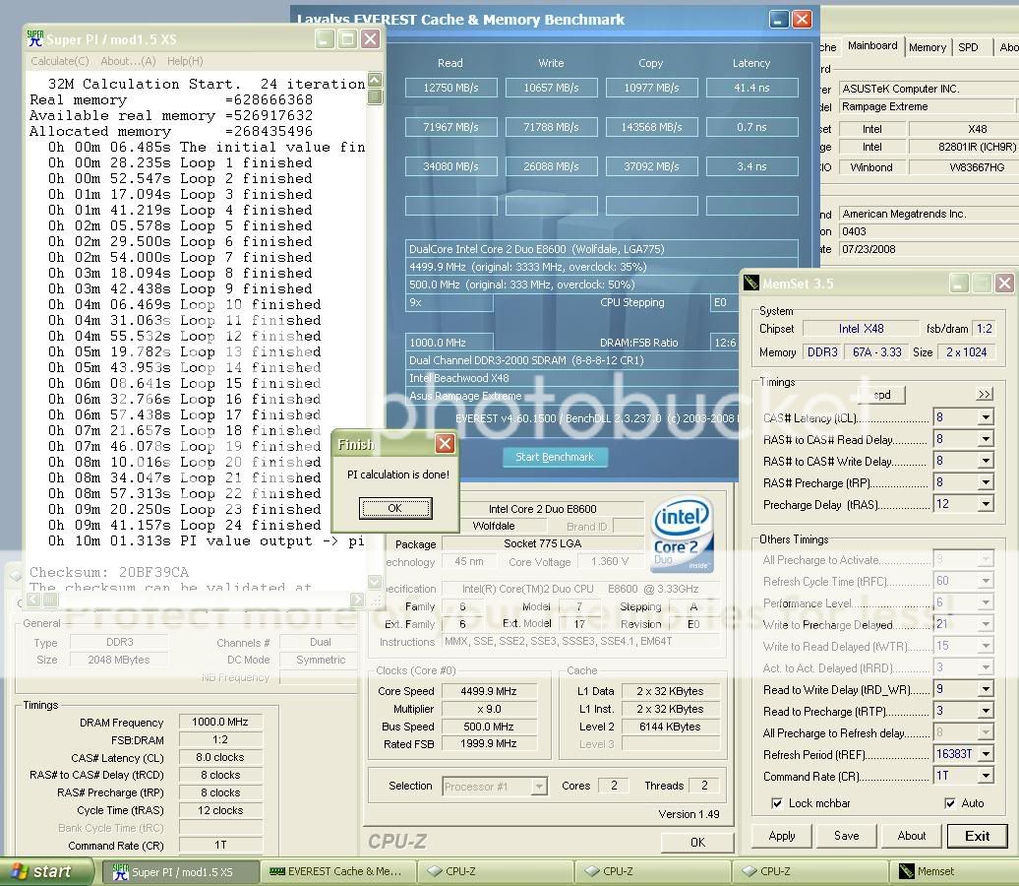The width and height of the screenshot is (1019, 886).
Task: Switch to Mainboard tab in CPU-Z
Action: (x=872, y=45)
